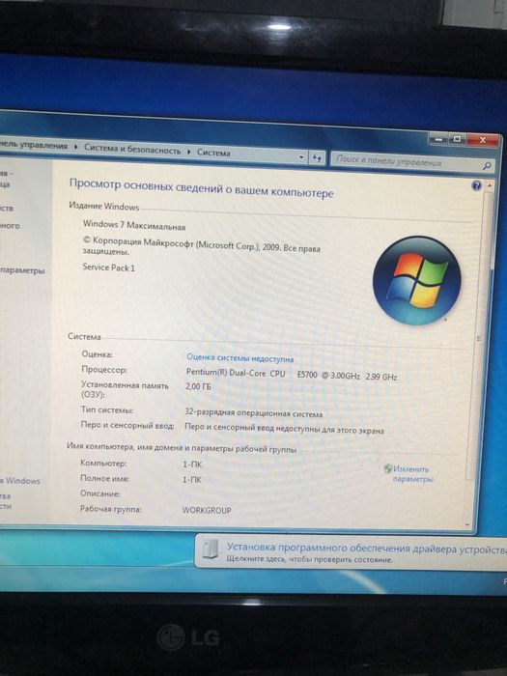Screen dimensions: 507x676
Task: Open the Оценка системы недоступна link
Action: [240, 358]
